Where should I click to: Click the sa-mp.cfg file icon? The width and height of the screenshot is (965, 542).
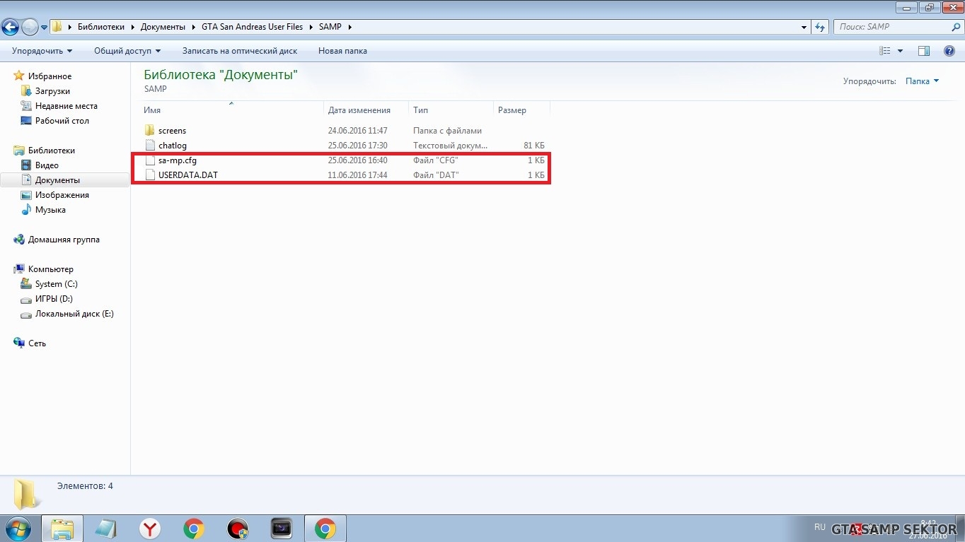point(149,160)
